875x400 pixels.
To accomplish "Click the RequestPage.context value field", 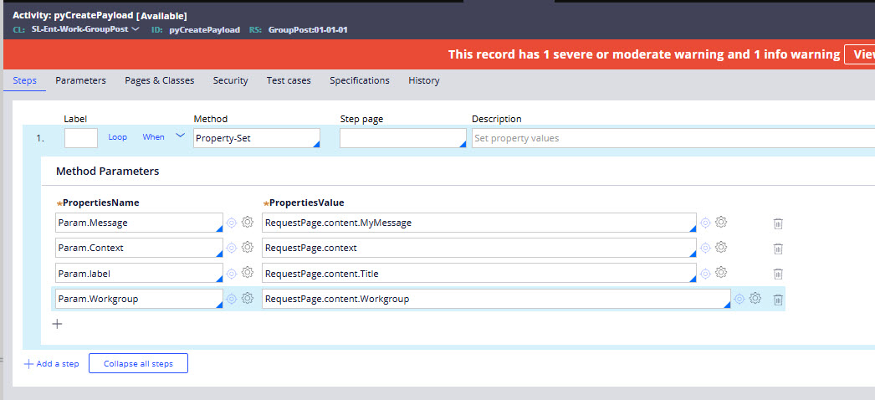I will (479, 248).
